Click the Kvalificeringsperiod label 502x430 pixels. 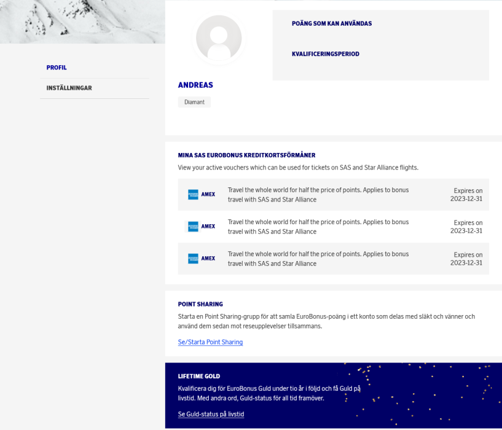click(325, 54)
